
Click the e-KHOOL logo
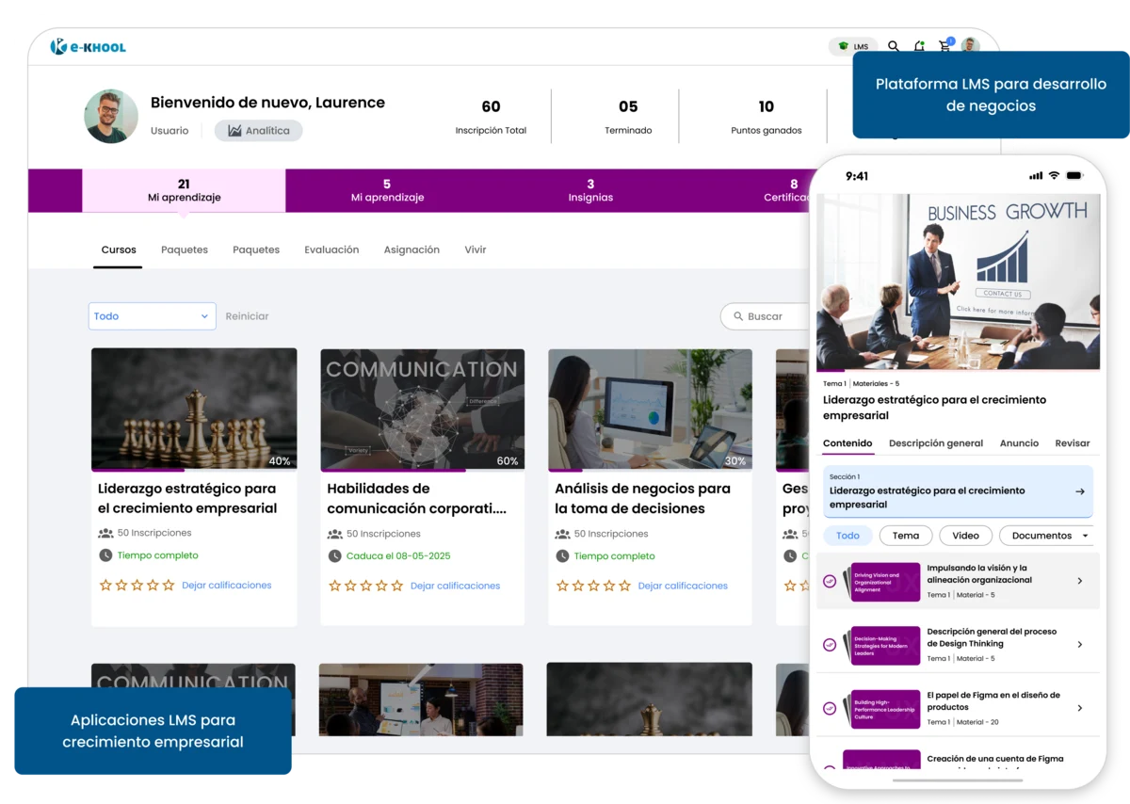[x=88, y=45]
